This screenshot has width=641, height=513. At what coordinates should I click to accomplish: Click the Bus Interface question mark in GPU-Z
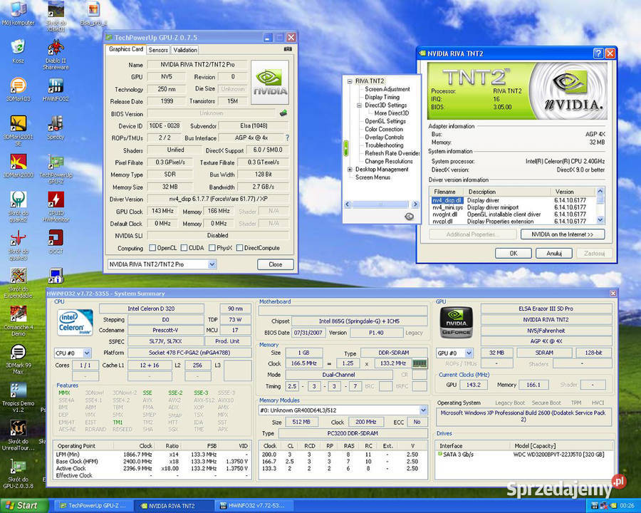287,138
